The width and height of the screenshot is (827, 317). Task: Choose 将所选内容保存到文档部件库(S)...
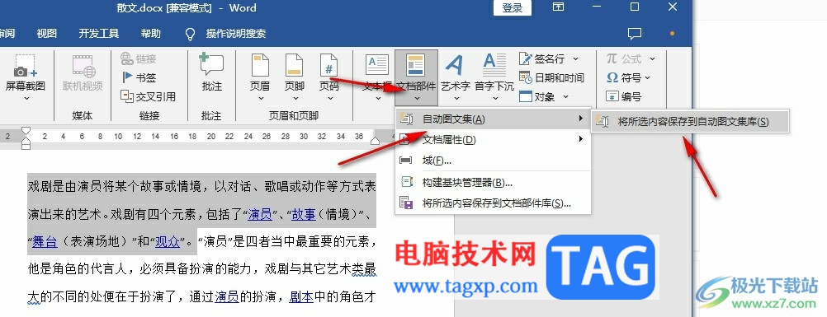493,203
